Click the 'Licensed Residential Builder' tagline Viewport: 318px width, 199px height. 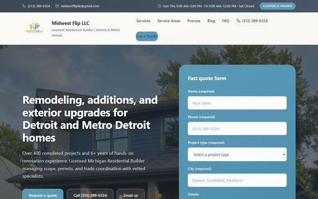86,33
